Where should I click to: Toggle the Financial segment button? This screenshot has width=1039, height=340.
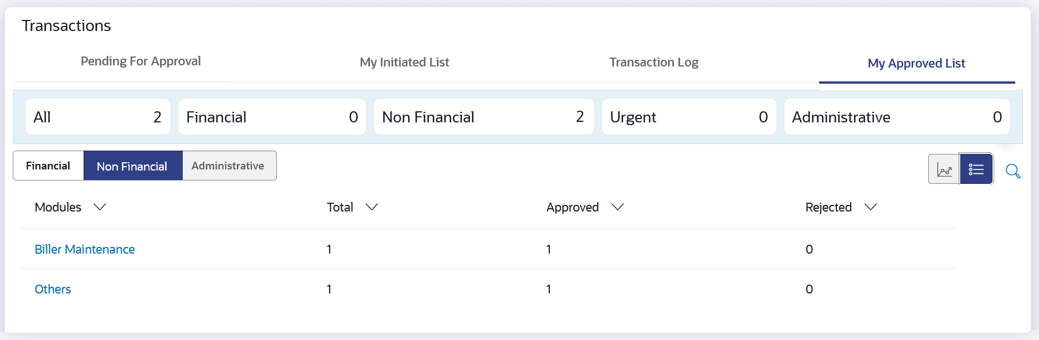coord(48,166)
